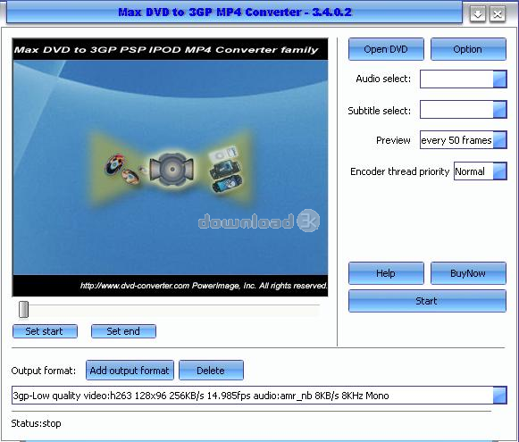Click the minimize-to-tray arrow icon
Image resolution: width=519 pixels, height=442 pixels.
[x=478, y=14]
